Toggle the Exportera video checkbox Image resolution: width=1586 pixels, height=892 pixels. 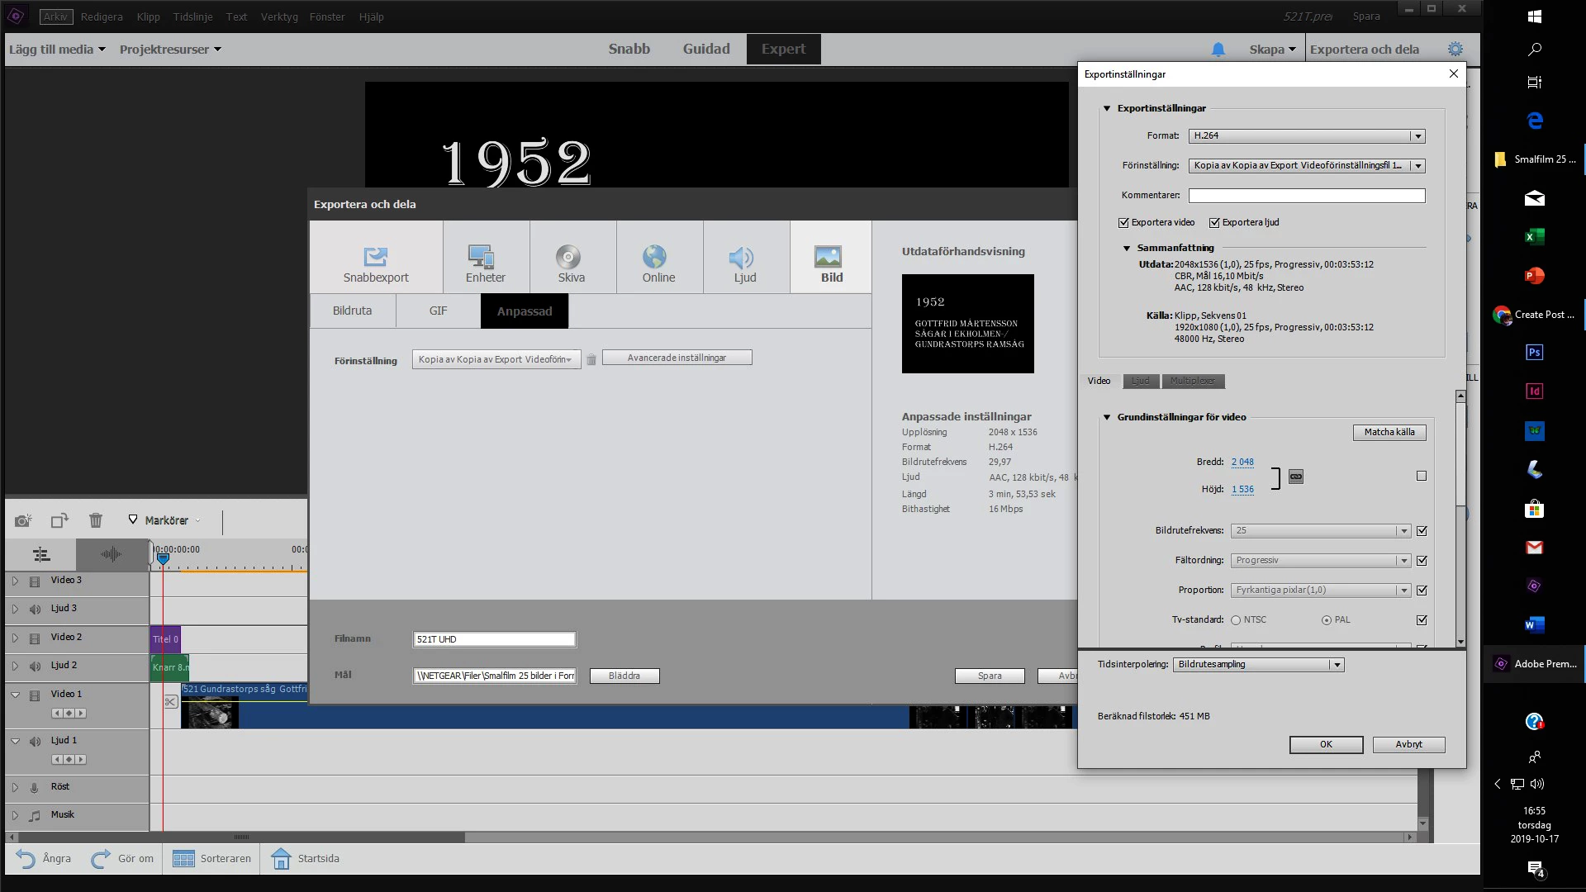[x=1123, y=223]
